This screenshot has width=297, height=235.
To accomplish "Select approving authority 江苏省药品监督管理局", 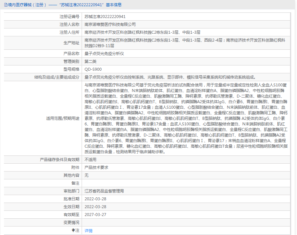I will tap(104, 191).
